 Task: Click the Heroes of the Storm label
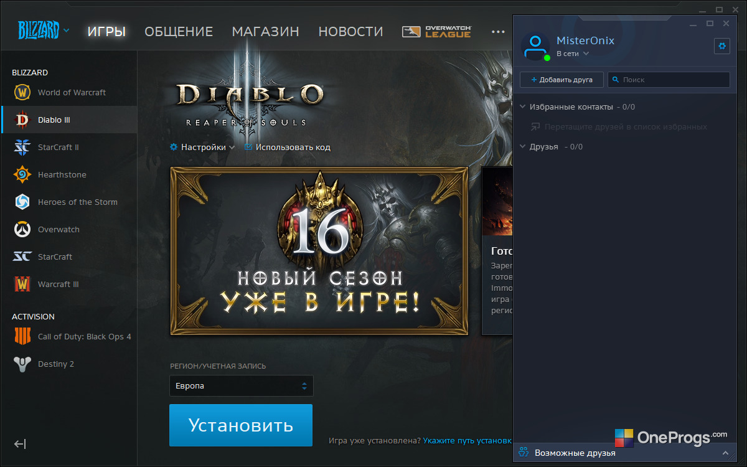78,202
